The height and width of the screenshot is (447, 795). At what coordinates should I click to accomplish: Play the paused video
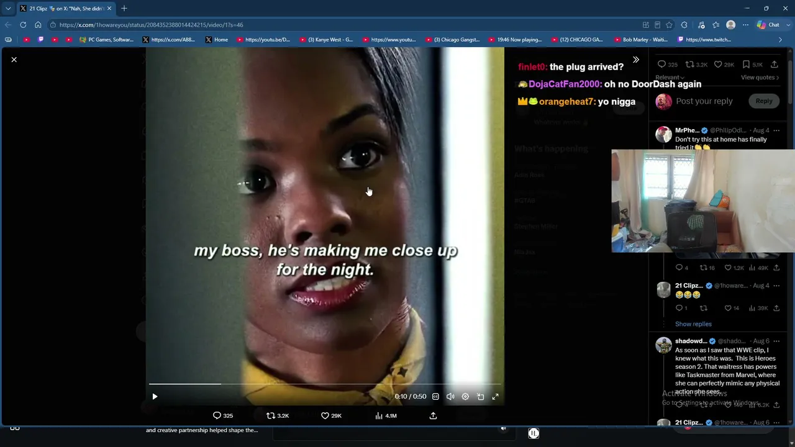click(x=155, y=397)
